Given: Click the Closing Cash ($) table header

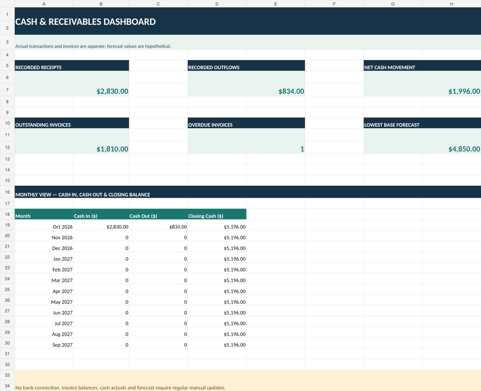Looking at the screenshot, I should [x=217, y=214].
